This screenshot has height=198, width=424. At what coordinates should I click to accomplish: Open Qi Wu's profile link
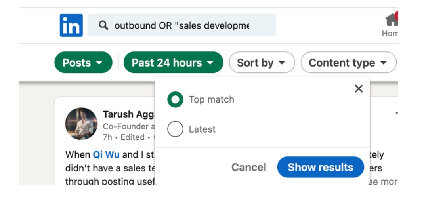click(106, 155)
